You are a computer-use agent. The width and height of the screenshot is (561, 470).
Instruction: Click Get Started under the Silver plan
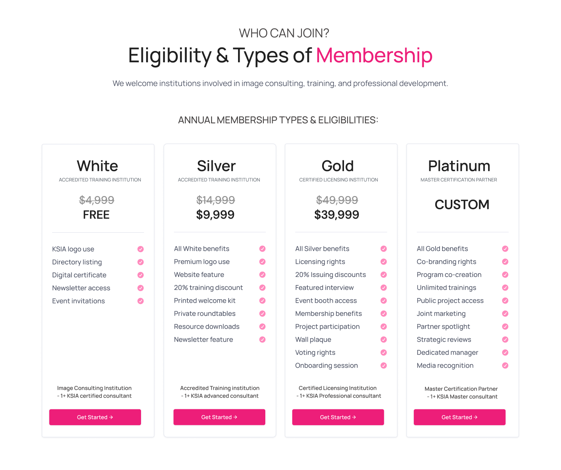point(219,417)
